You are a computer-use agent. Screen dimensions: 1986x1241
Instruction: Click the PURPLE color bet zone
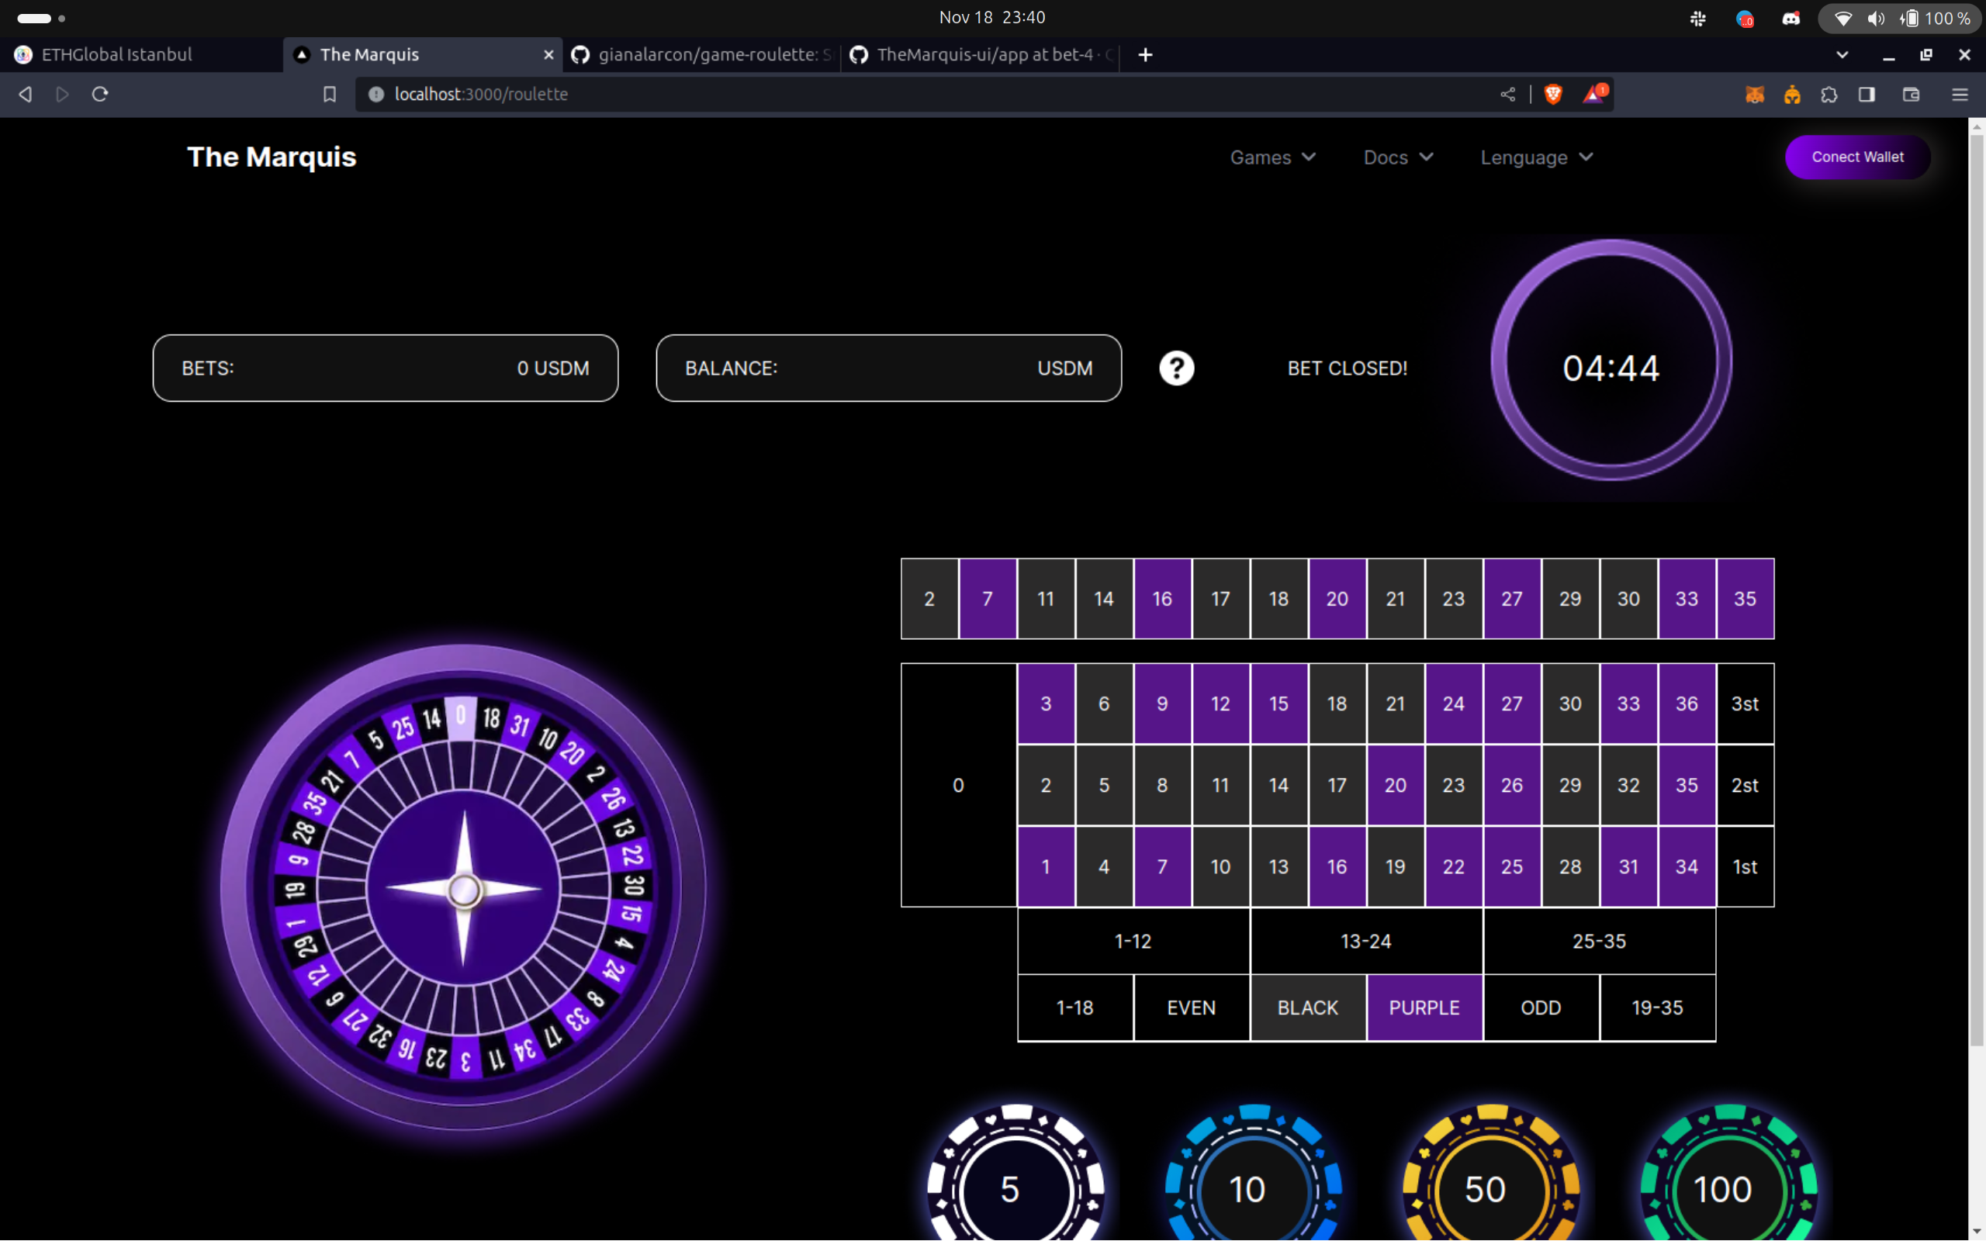pos(1424,1008)
